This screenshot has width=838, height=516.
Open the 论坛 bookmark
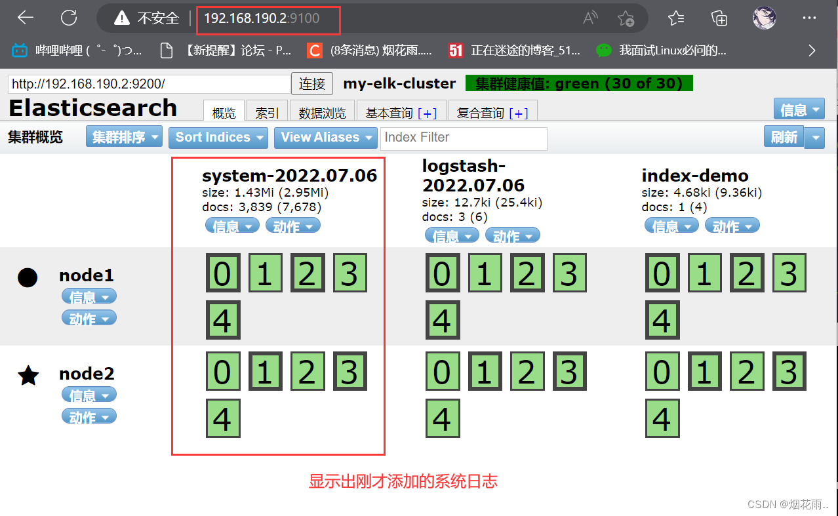[x=226, y=50]
